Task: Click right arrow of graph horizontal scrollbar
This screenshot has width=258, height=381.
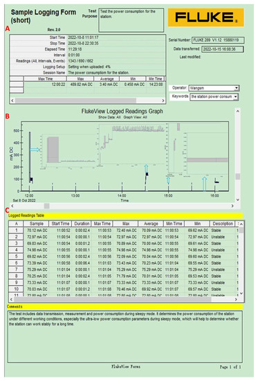Action: [x=232, y=206]
